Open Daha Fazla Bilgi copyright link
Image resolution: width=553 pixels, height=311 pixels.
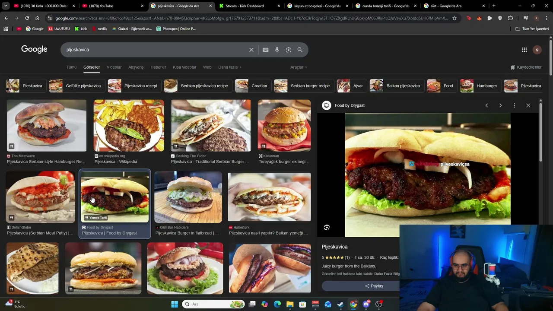click(387, 274)
